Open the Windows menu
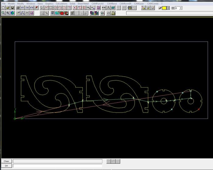 click(x=31, y=4)
